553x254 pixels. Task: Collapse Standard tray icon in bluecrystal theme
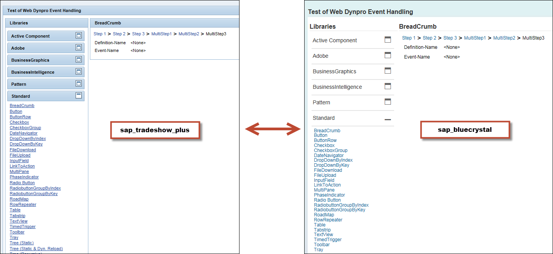pos(388,120)
